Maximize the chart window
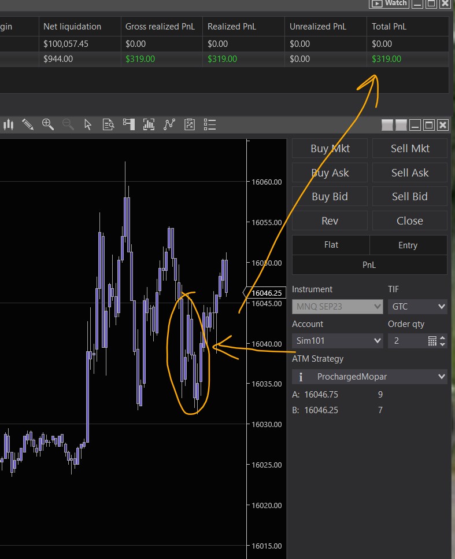 point(428,125)
